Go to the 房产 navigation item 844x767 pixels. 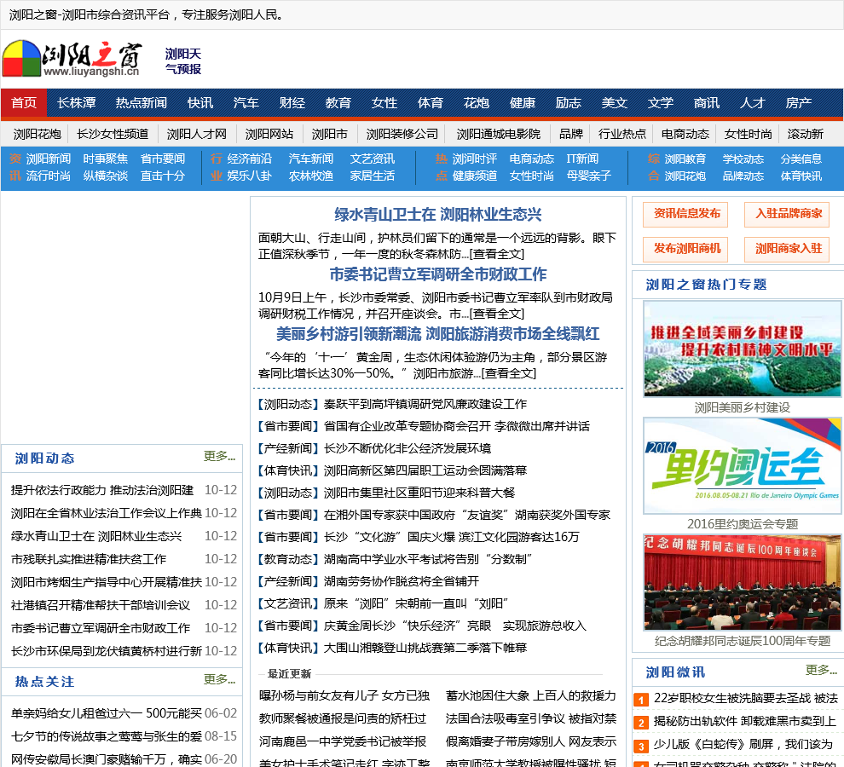(x=799, y=103)
